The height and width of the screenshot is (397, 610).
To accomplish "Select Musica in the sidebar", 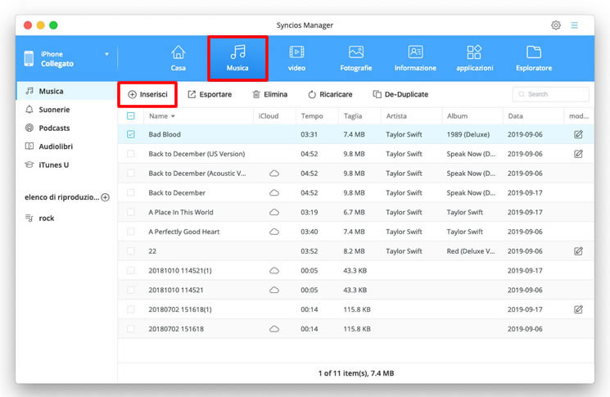I will coord(66,91).
